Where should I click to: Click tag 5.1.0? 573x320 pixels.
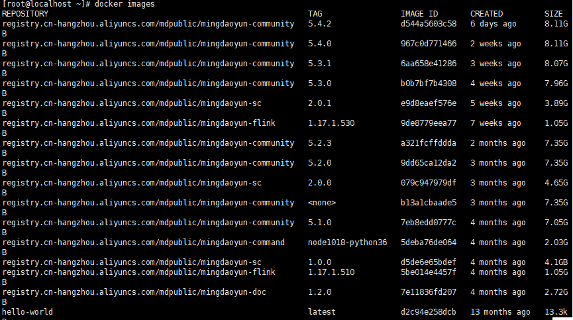click(x=319, y=223)
